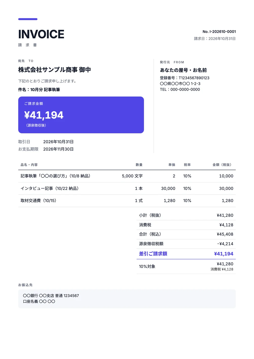Click the phone number TEL：000-0000-0000
The width and height of the screenshot is (254, 359).
click(x=180, y=89)
